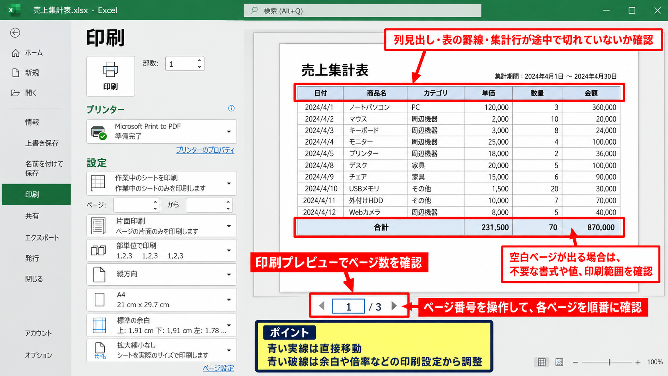Click the back arrow to exit backstage view

click(x=15, y=33)
